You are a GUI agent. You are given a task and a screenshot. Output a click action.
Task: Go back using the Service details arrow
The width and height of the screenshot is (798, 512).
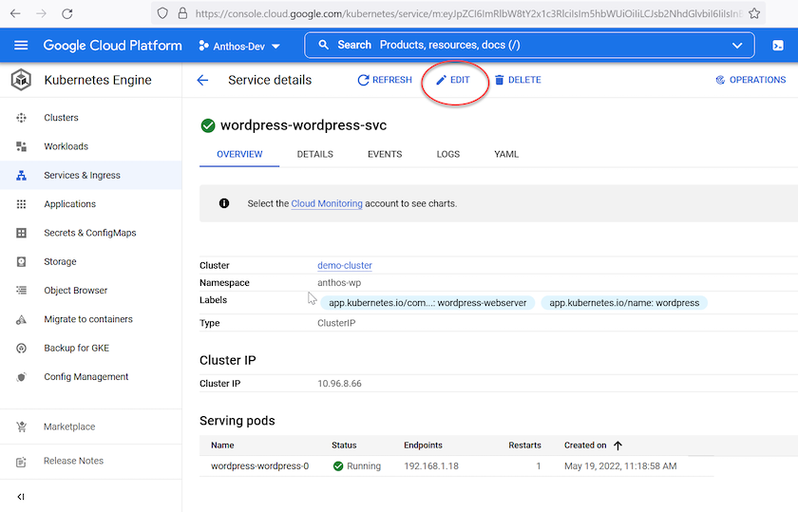(x=202, y=81)
